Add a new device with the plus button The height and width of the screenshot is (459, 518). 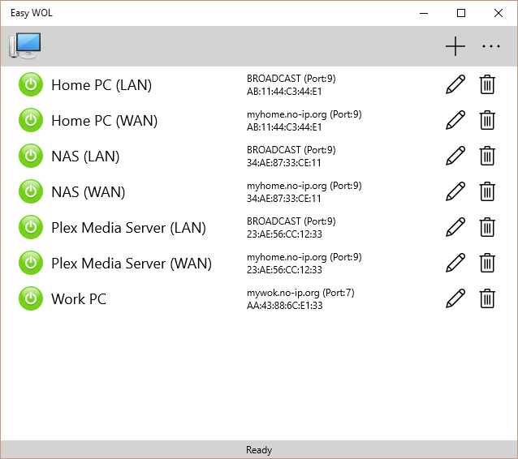[x=455, y=47]
